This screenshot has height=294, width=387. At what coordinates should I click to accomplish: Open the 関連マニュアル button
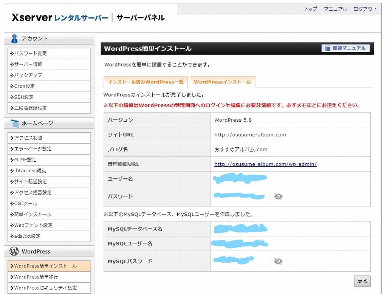[x=345, y=48]
